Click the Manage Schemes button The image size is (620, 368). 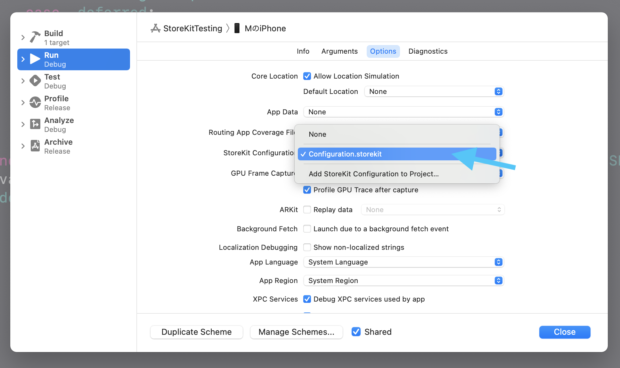[x=296, y=332]
